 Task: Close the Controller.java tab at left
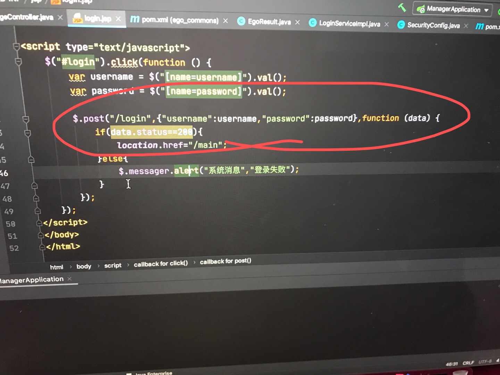60,17
